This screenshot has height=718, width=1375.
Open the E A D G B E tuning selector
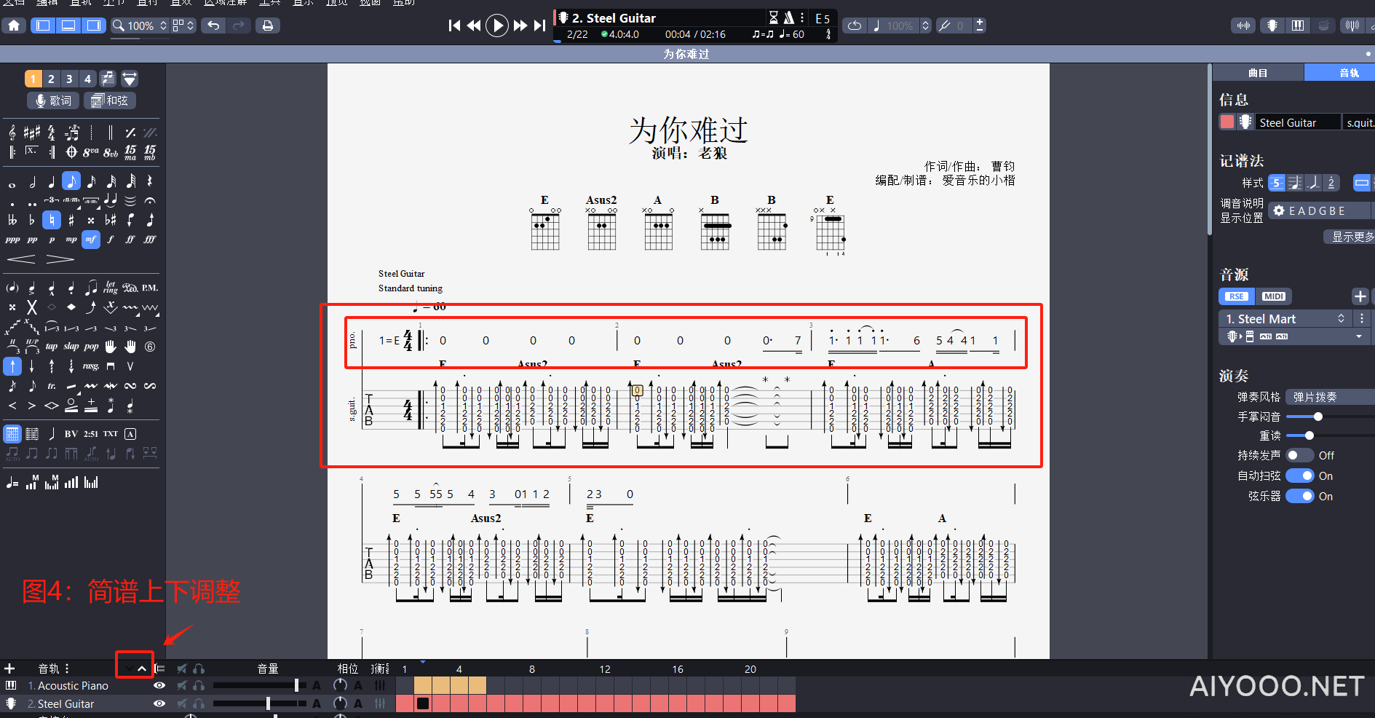click(1320, 210)
